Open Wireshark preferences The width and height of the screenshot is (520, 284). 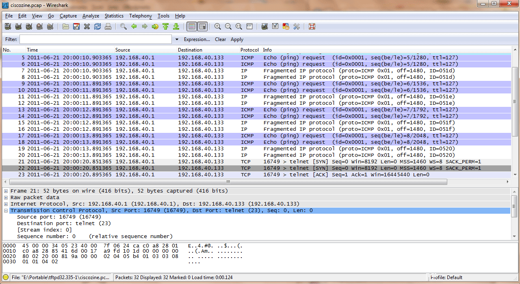pyautogui.click(x=297, y=26)
